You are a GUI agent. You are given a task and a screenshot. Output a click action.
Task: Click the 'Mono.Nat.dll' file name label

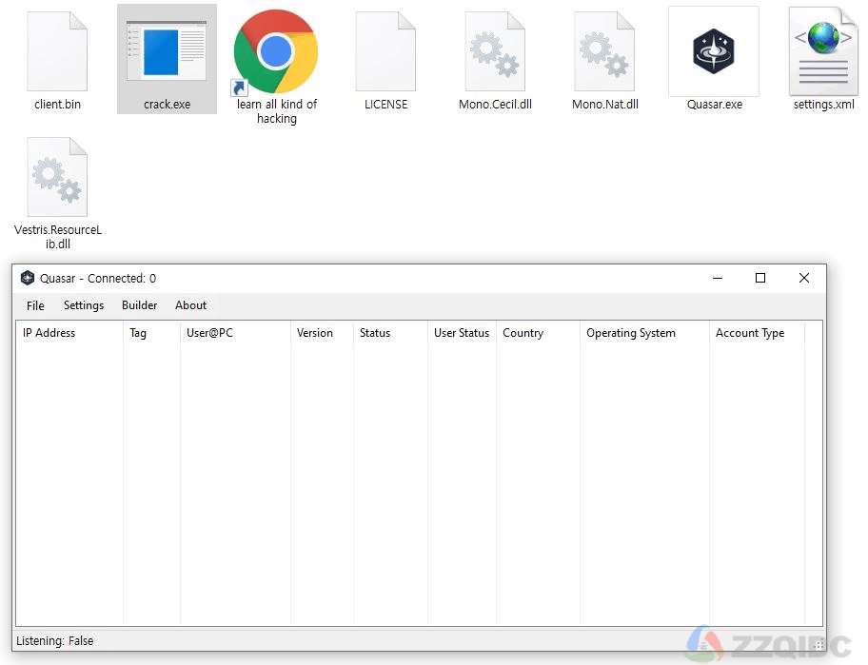coord(605,104)
